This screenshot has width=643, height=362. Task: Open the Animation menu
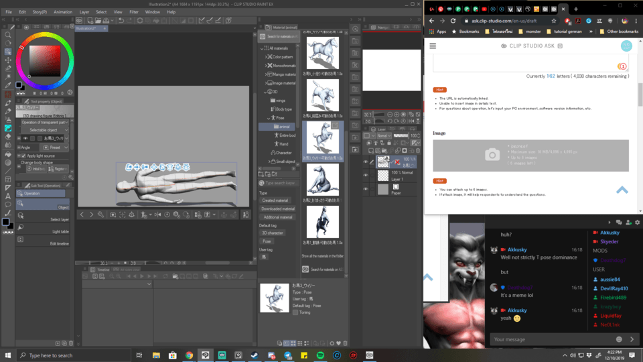63,12
